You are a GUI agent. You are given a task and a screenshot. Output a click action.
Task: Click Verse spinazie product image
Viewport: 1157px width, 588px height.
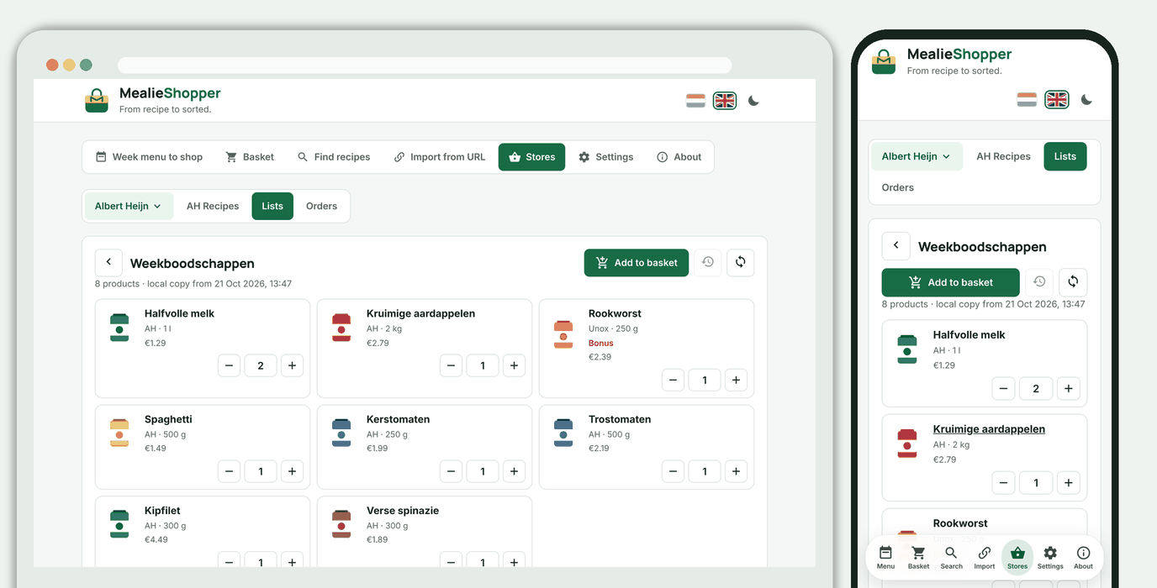pyautogui.click(x=341, y=524)
